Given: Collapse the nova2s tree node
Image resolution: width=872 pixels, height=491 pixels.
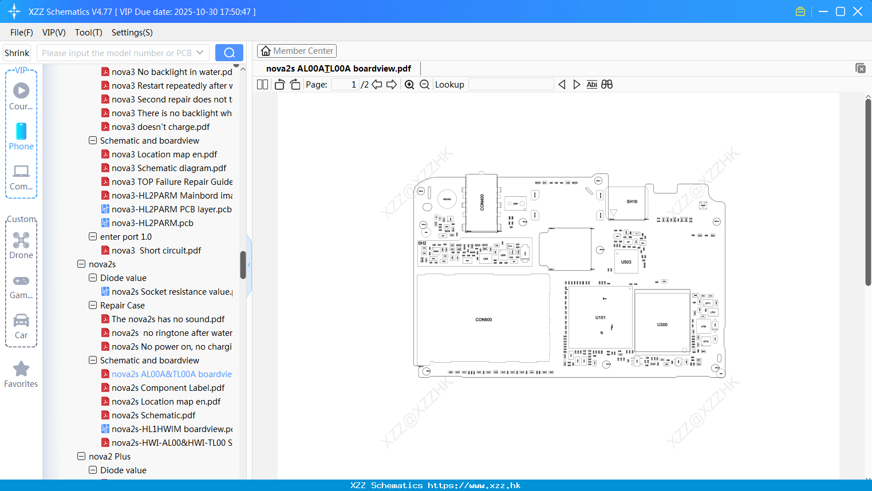Looking at the screenshot, I should (81, 264).
